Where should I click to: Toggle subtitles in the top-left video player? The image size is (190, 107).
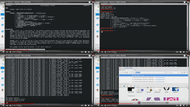click(85, 52)
